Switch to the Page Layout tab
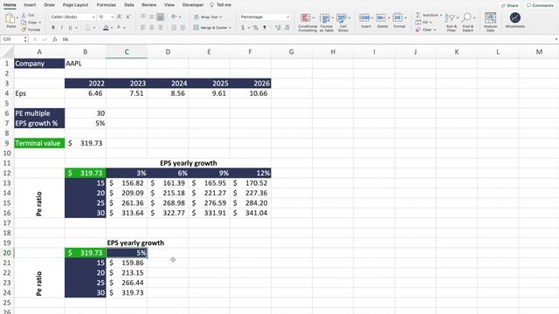The image size is (559, 314). coord(75,5)
